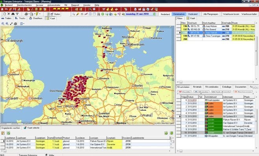Image resolution: width=259 pixels, height=156 pixels.
Task: Open the Documenten tab
Action: 240,87
